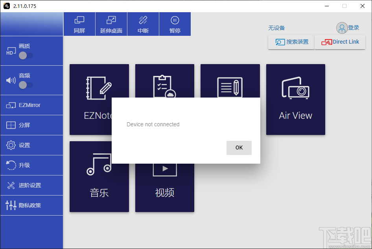Sign in via the 登录 account link
This screenshot has width=372, height=249.
coord(353,28)
